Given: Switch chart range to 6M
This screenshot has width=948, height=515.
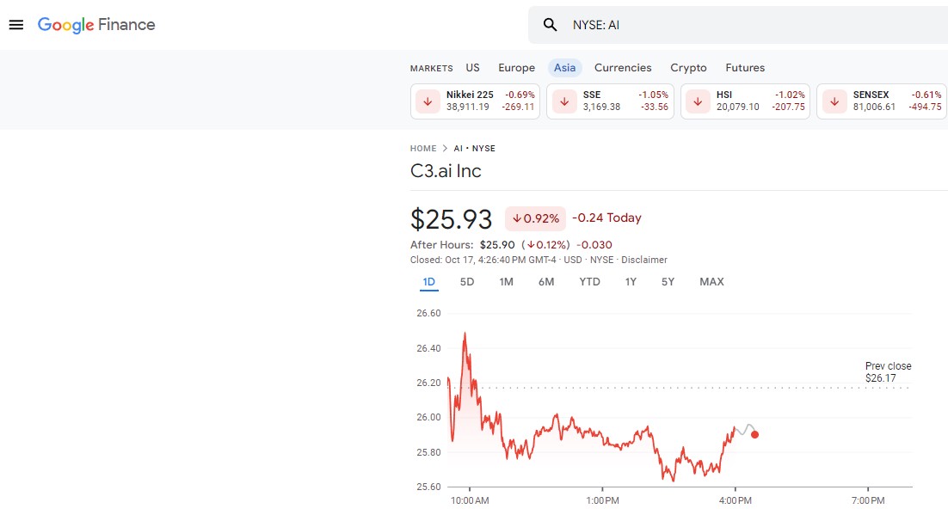Looking at the screenshot, I should (546, 282).
